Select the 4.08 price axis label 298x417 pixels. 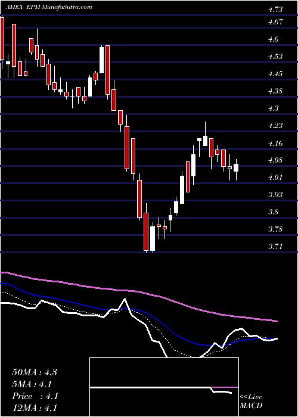(x=275, y=160)
